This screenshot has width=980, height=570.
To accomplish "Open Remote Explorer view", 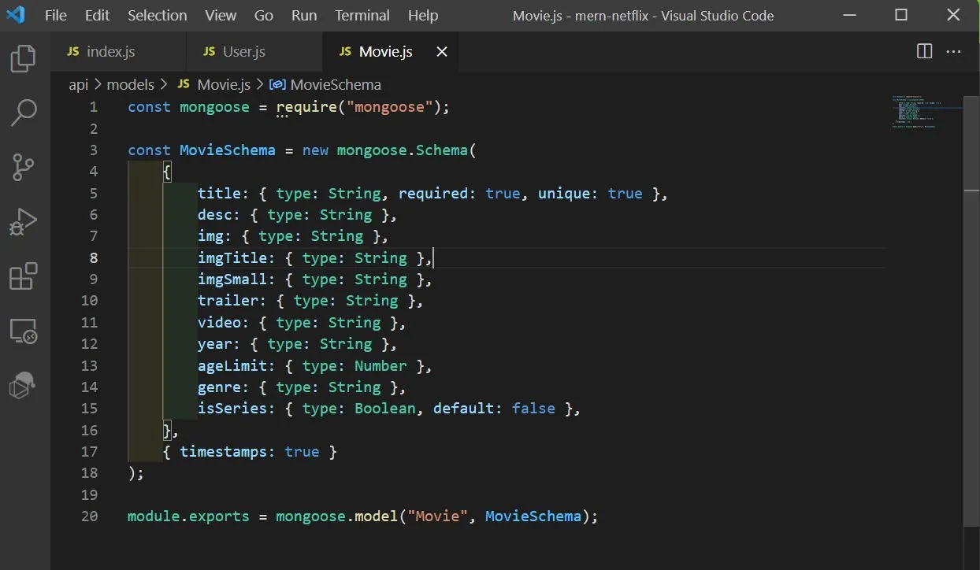I will coord(24,331).
